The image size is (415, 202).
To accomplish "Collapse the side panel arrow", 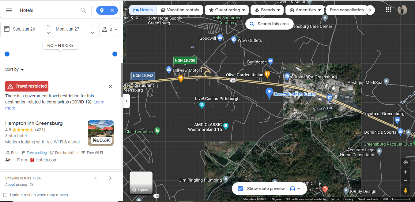I will point(126,101).
